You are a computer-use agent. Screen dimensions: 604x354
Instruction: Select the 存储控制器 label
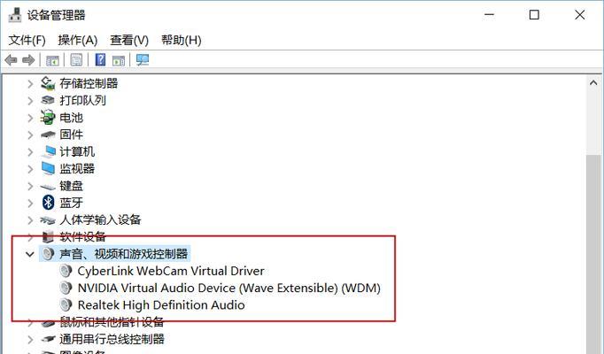coord(89,83)
